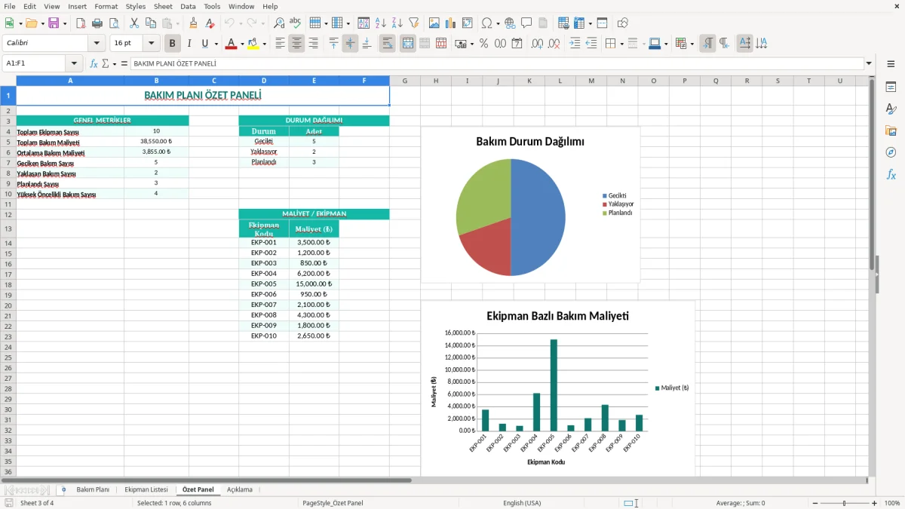Screen dimensions: 905x509
Task: Click Increase Indent icon
Action: (575, 44)
